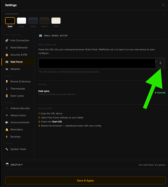Click the Wall Panel Setup header icon
This screenshot has height=187, width=168.
(x=40, y=36)
